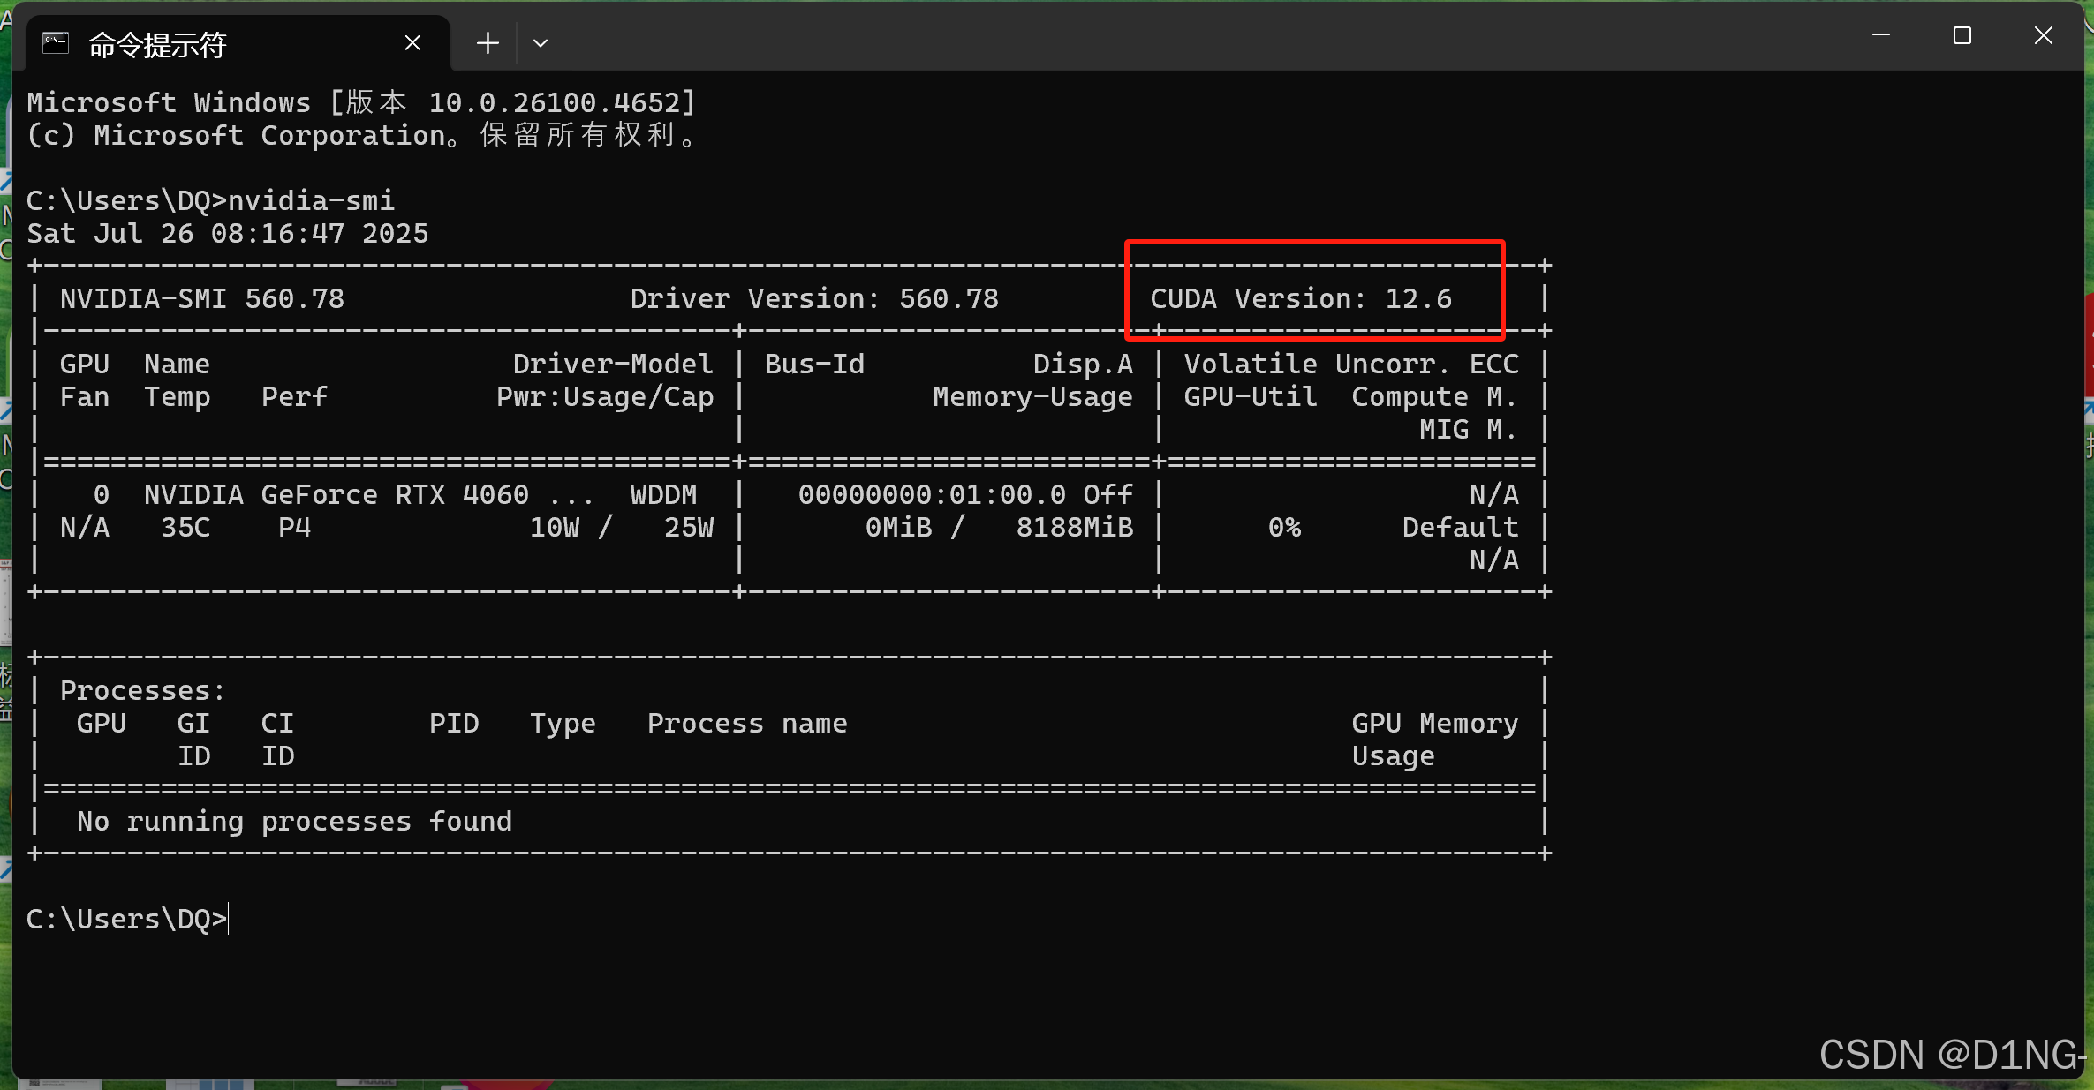Minimize the terminal window

pos(1880,35)
